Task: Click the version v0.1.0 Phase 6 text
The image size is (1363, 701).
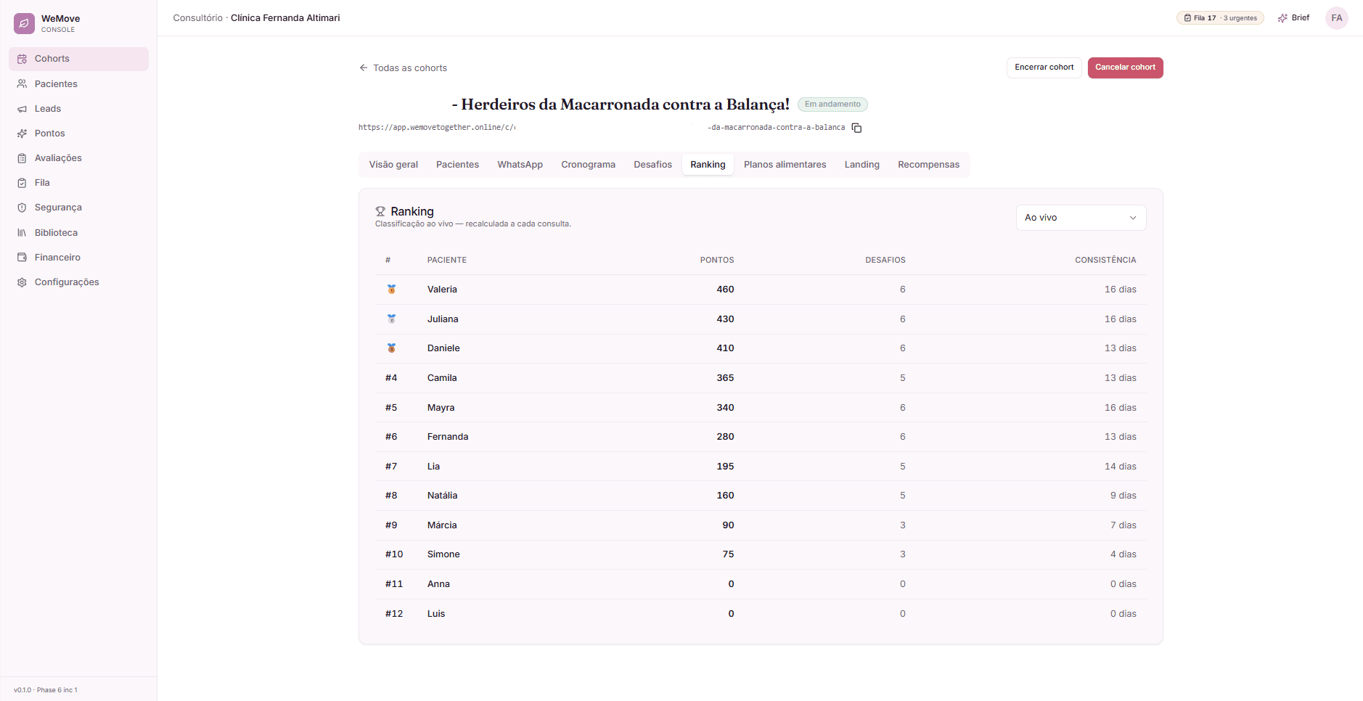Action: click(x=46, y=690)
